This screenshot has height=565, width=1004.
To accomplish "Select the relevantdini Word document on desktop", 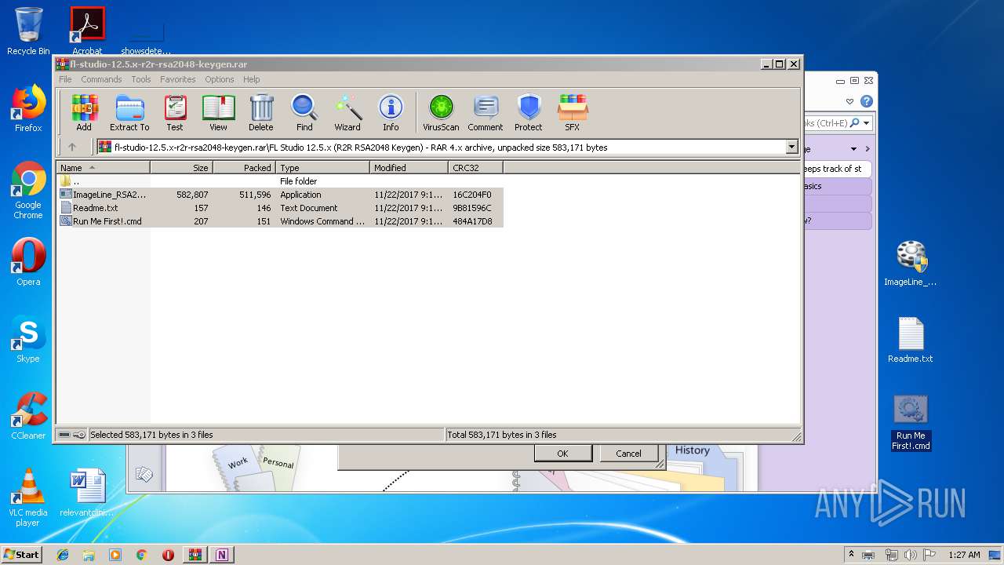I will pyautogui.click(x=87, y=493).
